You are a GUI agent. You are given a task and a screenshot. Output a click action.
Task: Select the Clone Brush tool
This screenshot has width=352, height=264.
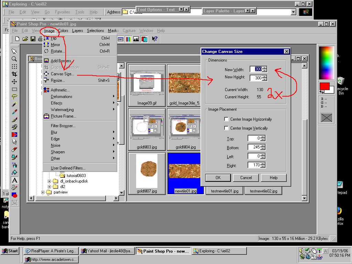tap(14, 127)
